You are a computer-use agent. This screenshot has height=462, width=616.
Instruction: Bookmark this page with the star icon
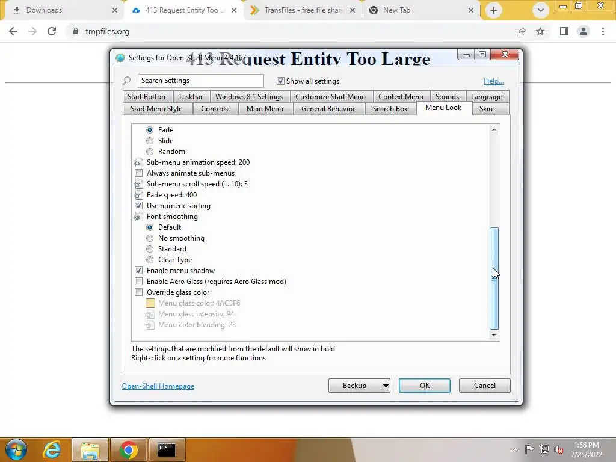(541, 31)
